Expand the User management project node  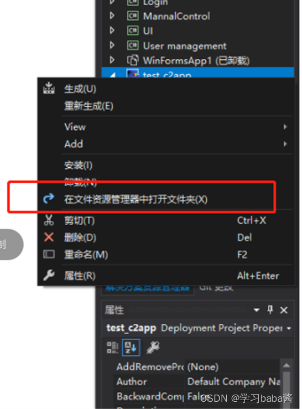coord(112,45)
